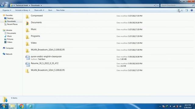Open Music library in sidebar
The width and height of the screenshot is (195, 109).
9,36
